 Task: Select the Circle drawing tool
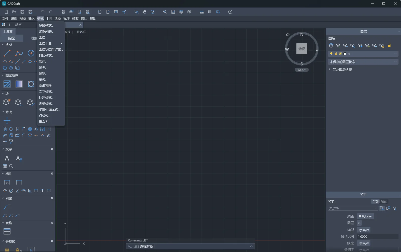click(x=31, y=53)
